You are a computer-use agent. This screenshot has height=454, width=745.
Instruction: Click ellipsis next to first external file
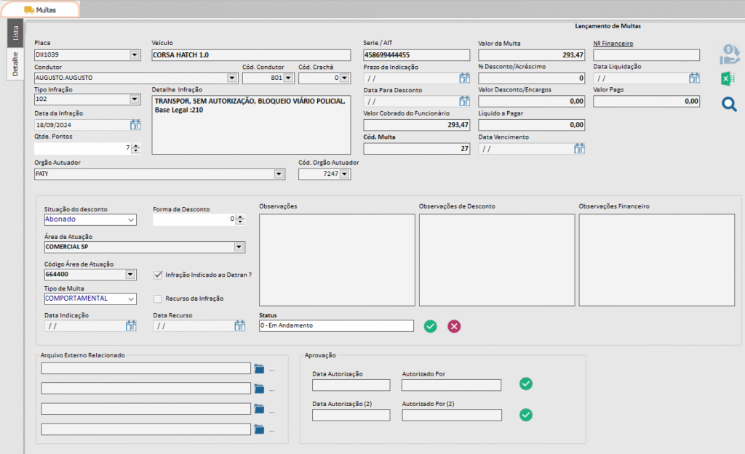point(272,370)
